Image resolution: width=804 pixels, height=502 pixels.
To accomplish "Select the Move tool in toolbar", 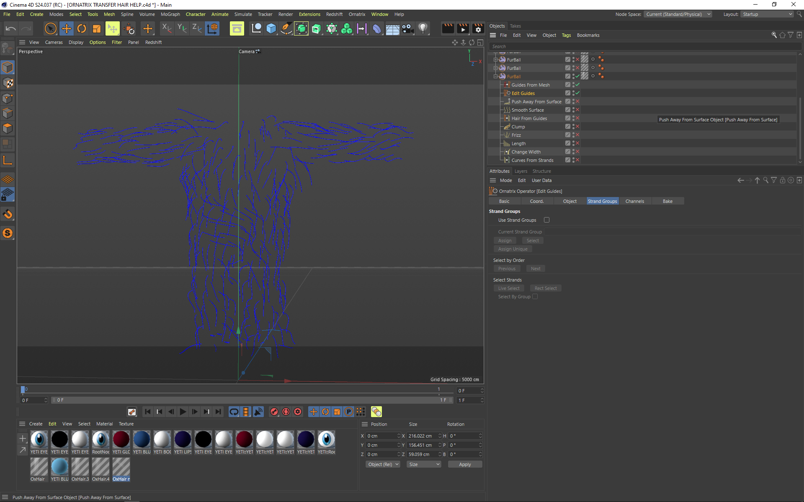I will [x=66, y=28].
